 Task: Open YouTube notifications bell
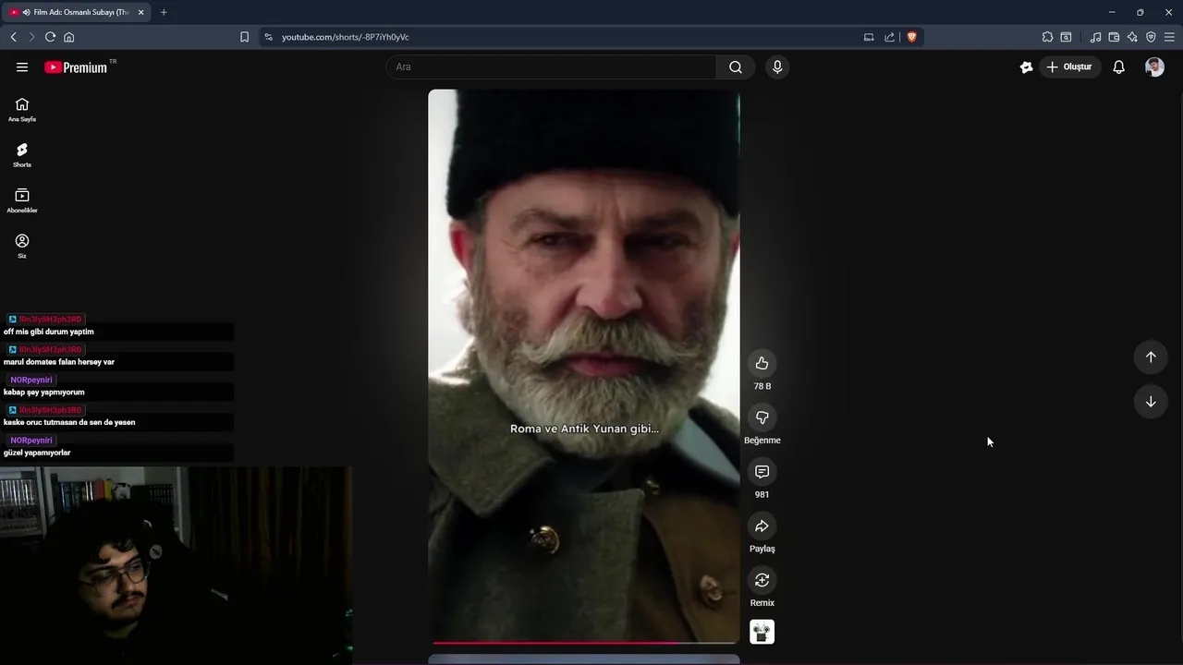[x=1118, y=66]
